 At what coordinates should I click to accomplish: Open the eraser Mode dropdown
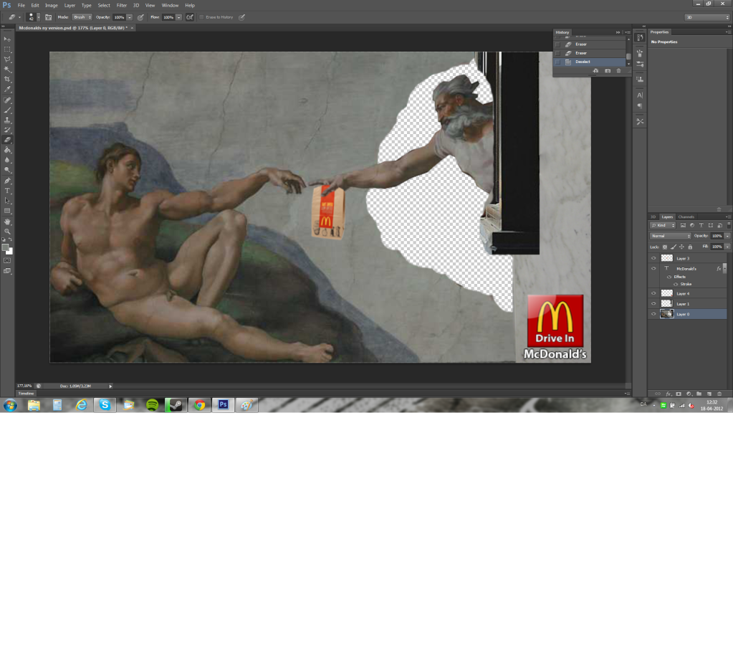pos(82,17)
